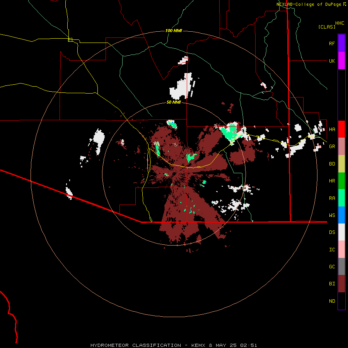Viewport: 348px width, 348px height.
Task: Click the 'NEXLAB-College of DuPage' credit text
Action: [309, 4]
